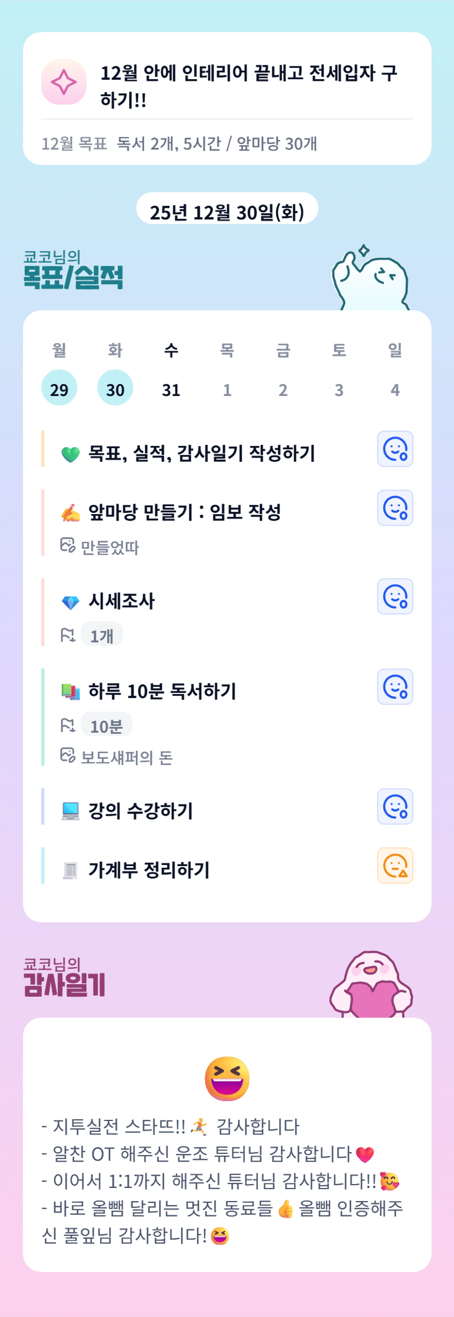The width and height of the screenshot is (454, 1317).
Task: Select Sunday the 4th in calendar
Action: pyautogui.click(x=395, y=389)
